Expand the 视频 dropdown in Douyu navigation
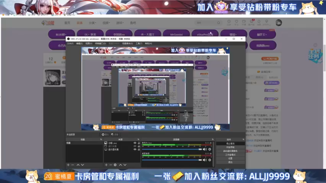The width and height of the screenshot is (326, 183). [x=106, y=23]
